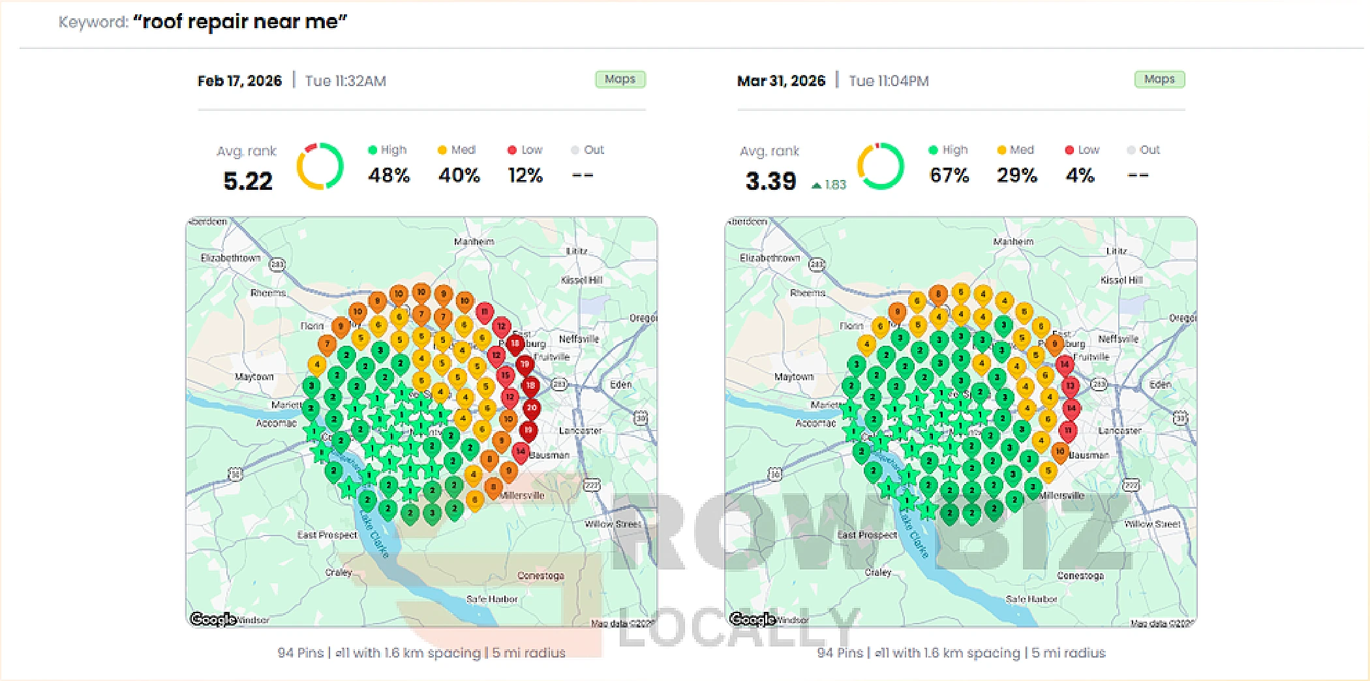Click the Google logo on Feb map
The image size is (1370, 681).
(213, 618)
